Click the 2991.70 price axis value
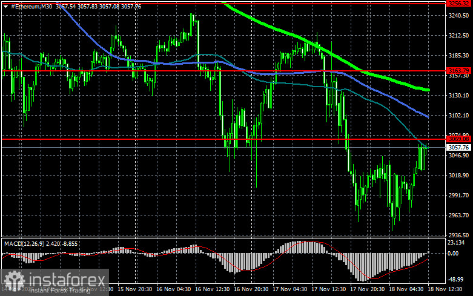 click(x=458, y=195)
